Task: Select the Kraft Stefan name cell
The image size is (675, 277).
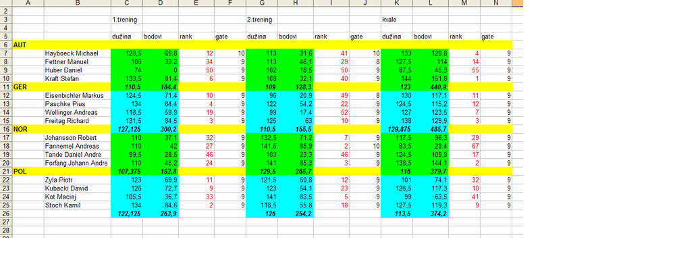Action: [x=76, y=78]
